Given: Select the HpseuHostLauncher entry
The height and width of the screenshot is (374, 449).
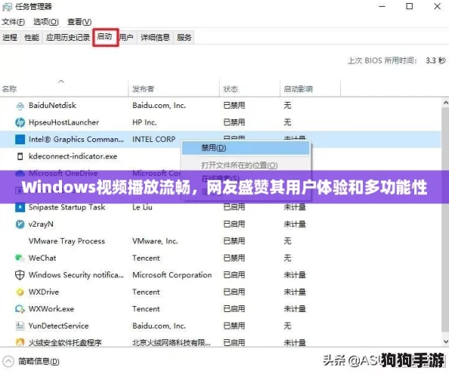Looking at the screenshot, I should (x=63, y=122).
